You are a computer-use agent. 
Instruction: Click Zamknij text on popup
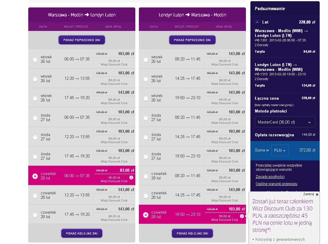[308, 194]
